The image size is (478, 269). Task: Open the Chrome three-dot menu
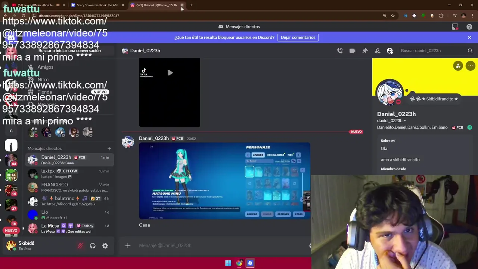[x=472, y=16]
